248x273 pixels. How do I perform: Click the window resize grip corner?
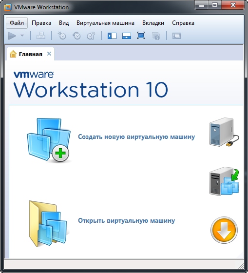(x=241, y=266)
